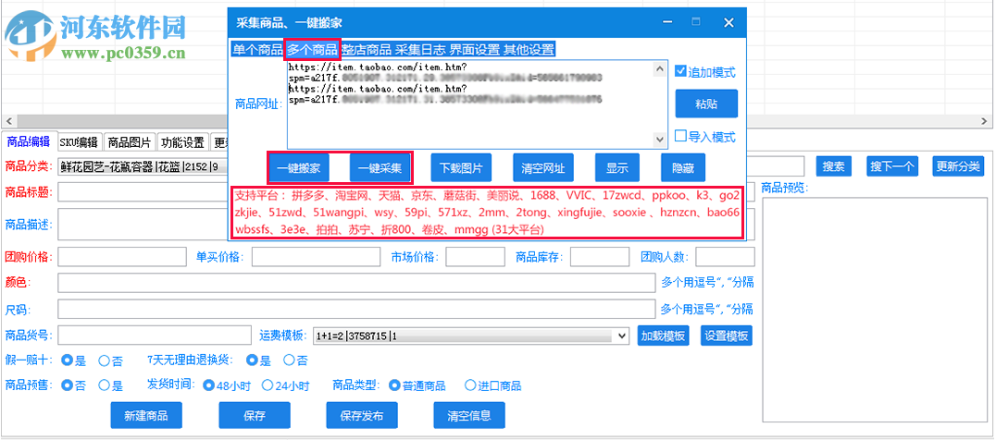
Task: Click the 显示 button
Action: [617, 168]
